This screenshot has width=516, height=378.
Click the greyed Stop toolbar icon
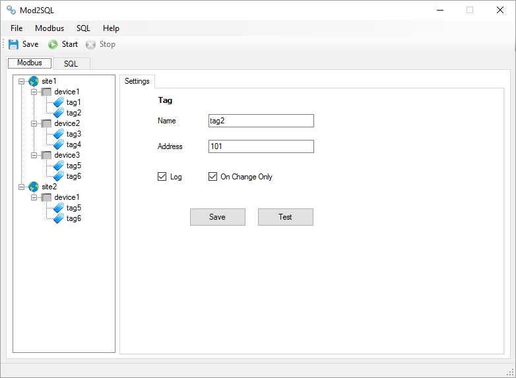coord(90,44)
